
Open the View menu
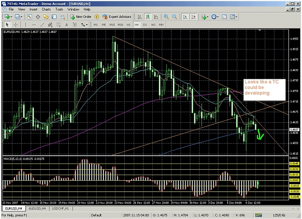tap(22, 9)
